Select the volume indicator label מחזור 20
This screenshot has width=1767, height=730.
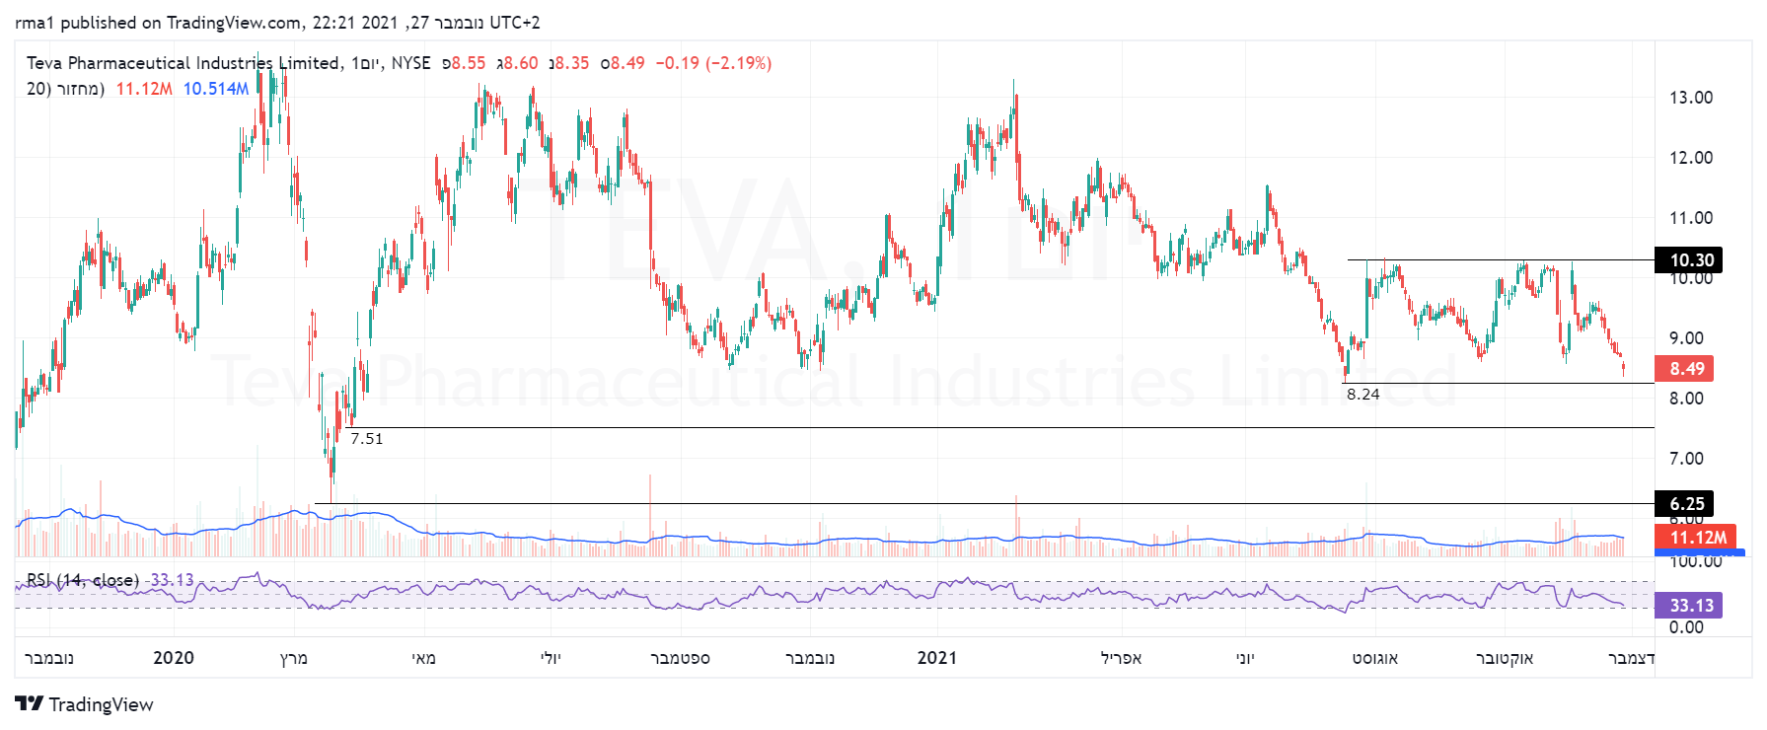(65, 89)
